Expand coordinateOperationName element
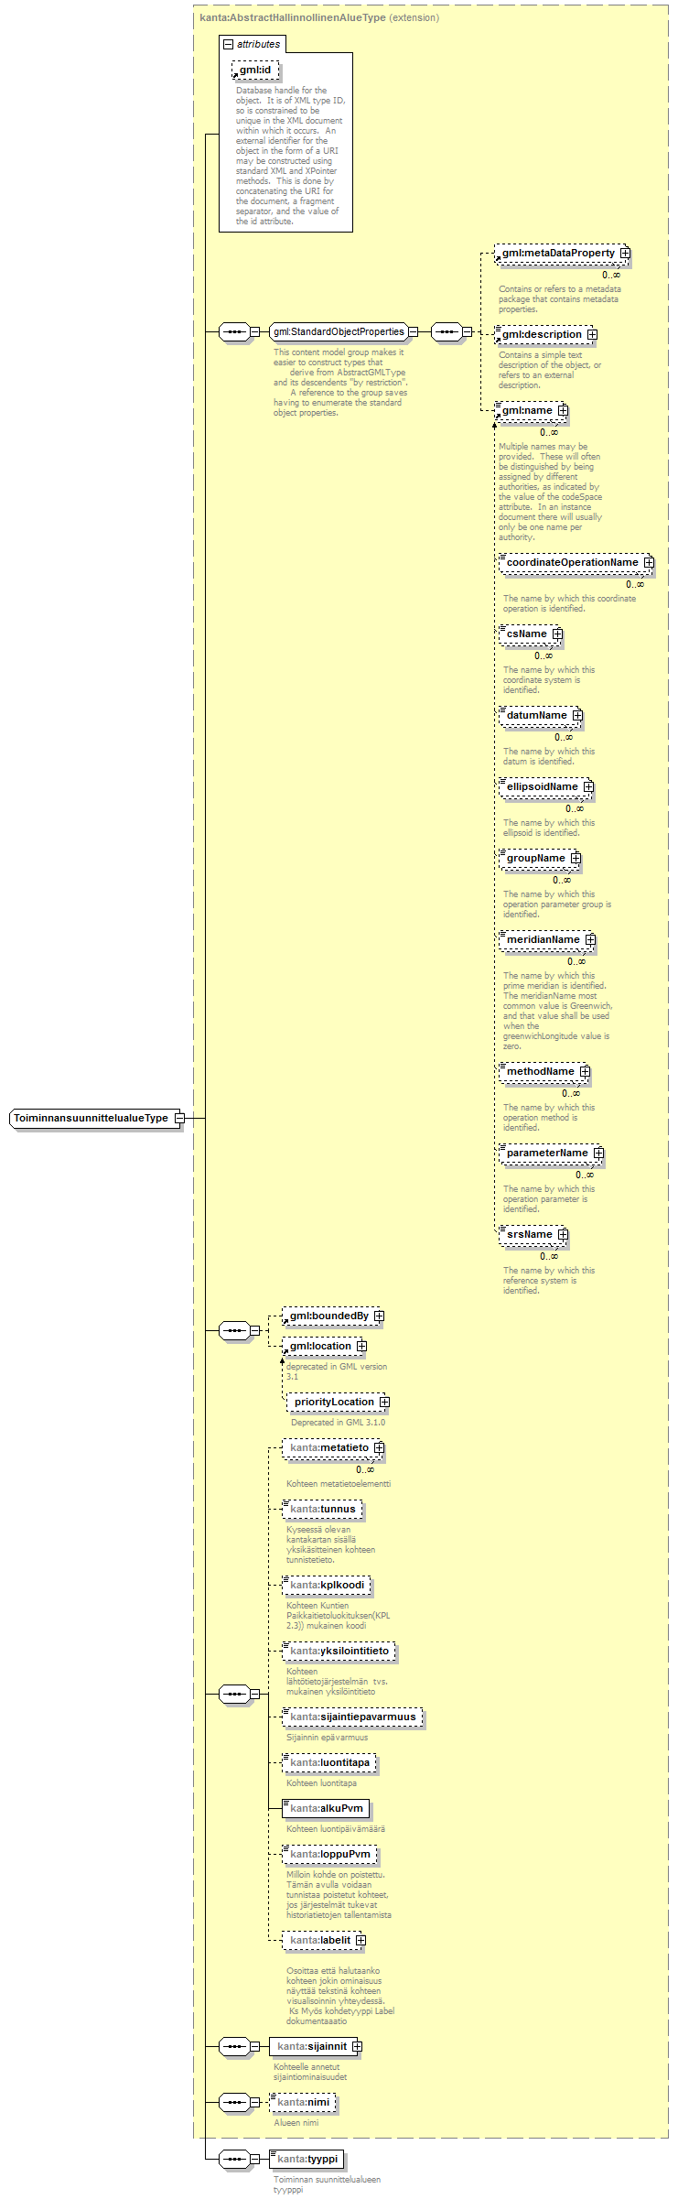678x2199 pixels. 649,562
